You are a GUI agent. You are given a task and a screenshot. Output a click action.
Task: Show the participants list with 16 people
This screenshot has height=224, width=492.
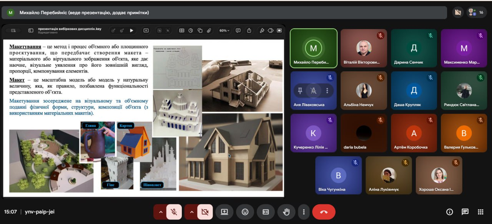point(477,12)
